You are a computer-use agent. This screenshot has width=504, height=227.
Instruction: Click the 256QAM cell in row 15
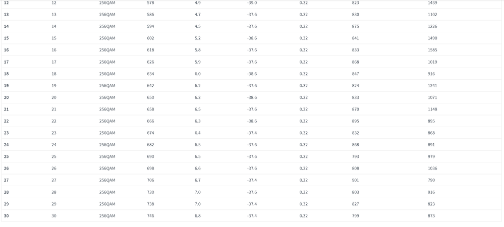coord(107,38)
